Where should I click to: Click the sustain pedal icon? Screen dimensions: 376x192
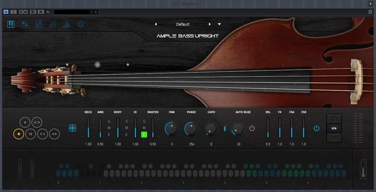click(x=363, y=169)
